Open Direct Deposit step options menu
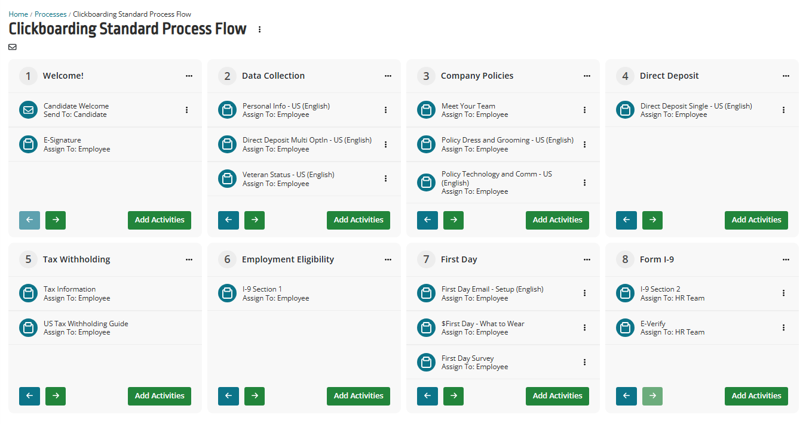This screenshot has width=812, height=424. [x=786, y=76]
